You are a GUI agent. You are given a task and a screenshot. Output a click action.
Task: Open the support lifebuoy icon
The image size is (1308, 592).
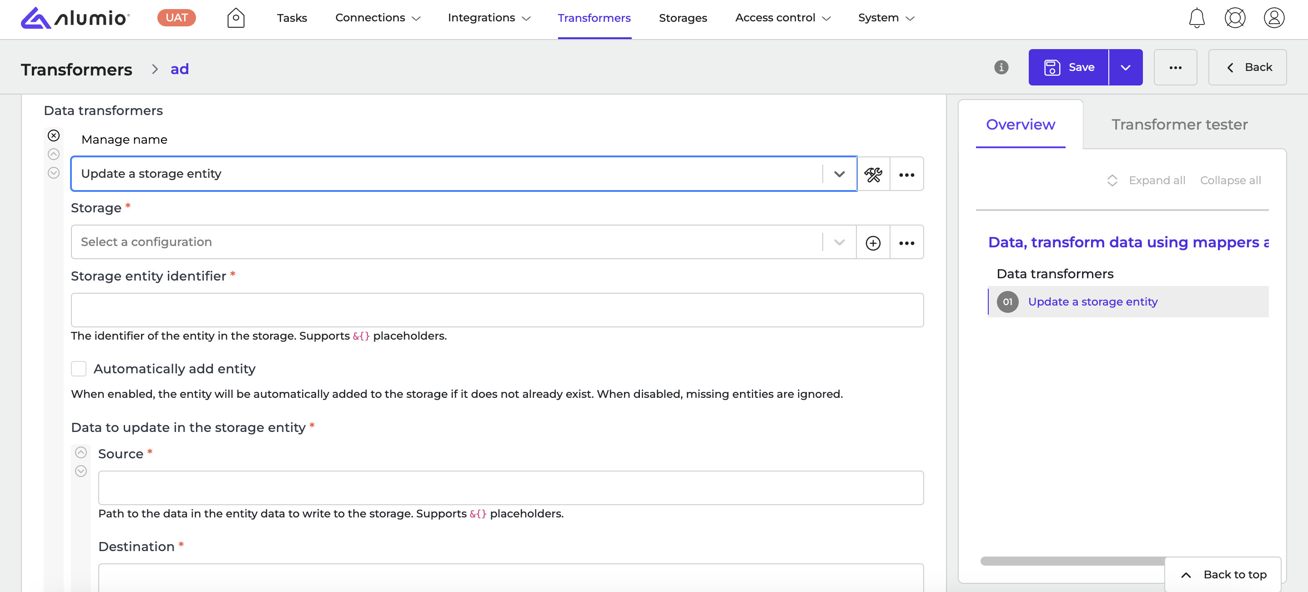[1234, 18]
